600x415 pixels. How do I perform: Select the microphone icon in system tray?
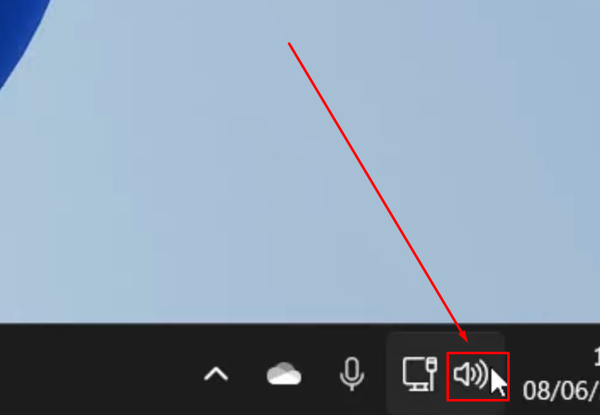pyautogui.click(x=352, y=374)
